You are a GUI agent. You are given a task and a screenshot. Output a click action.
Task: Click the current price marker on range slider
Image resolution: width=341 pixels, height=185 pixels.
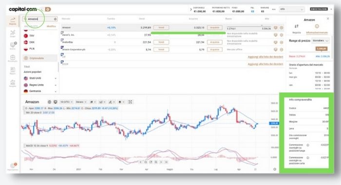(x=322, y=49)
